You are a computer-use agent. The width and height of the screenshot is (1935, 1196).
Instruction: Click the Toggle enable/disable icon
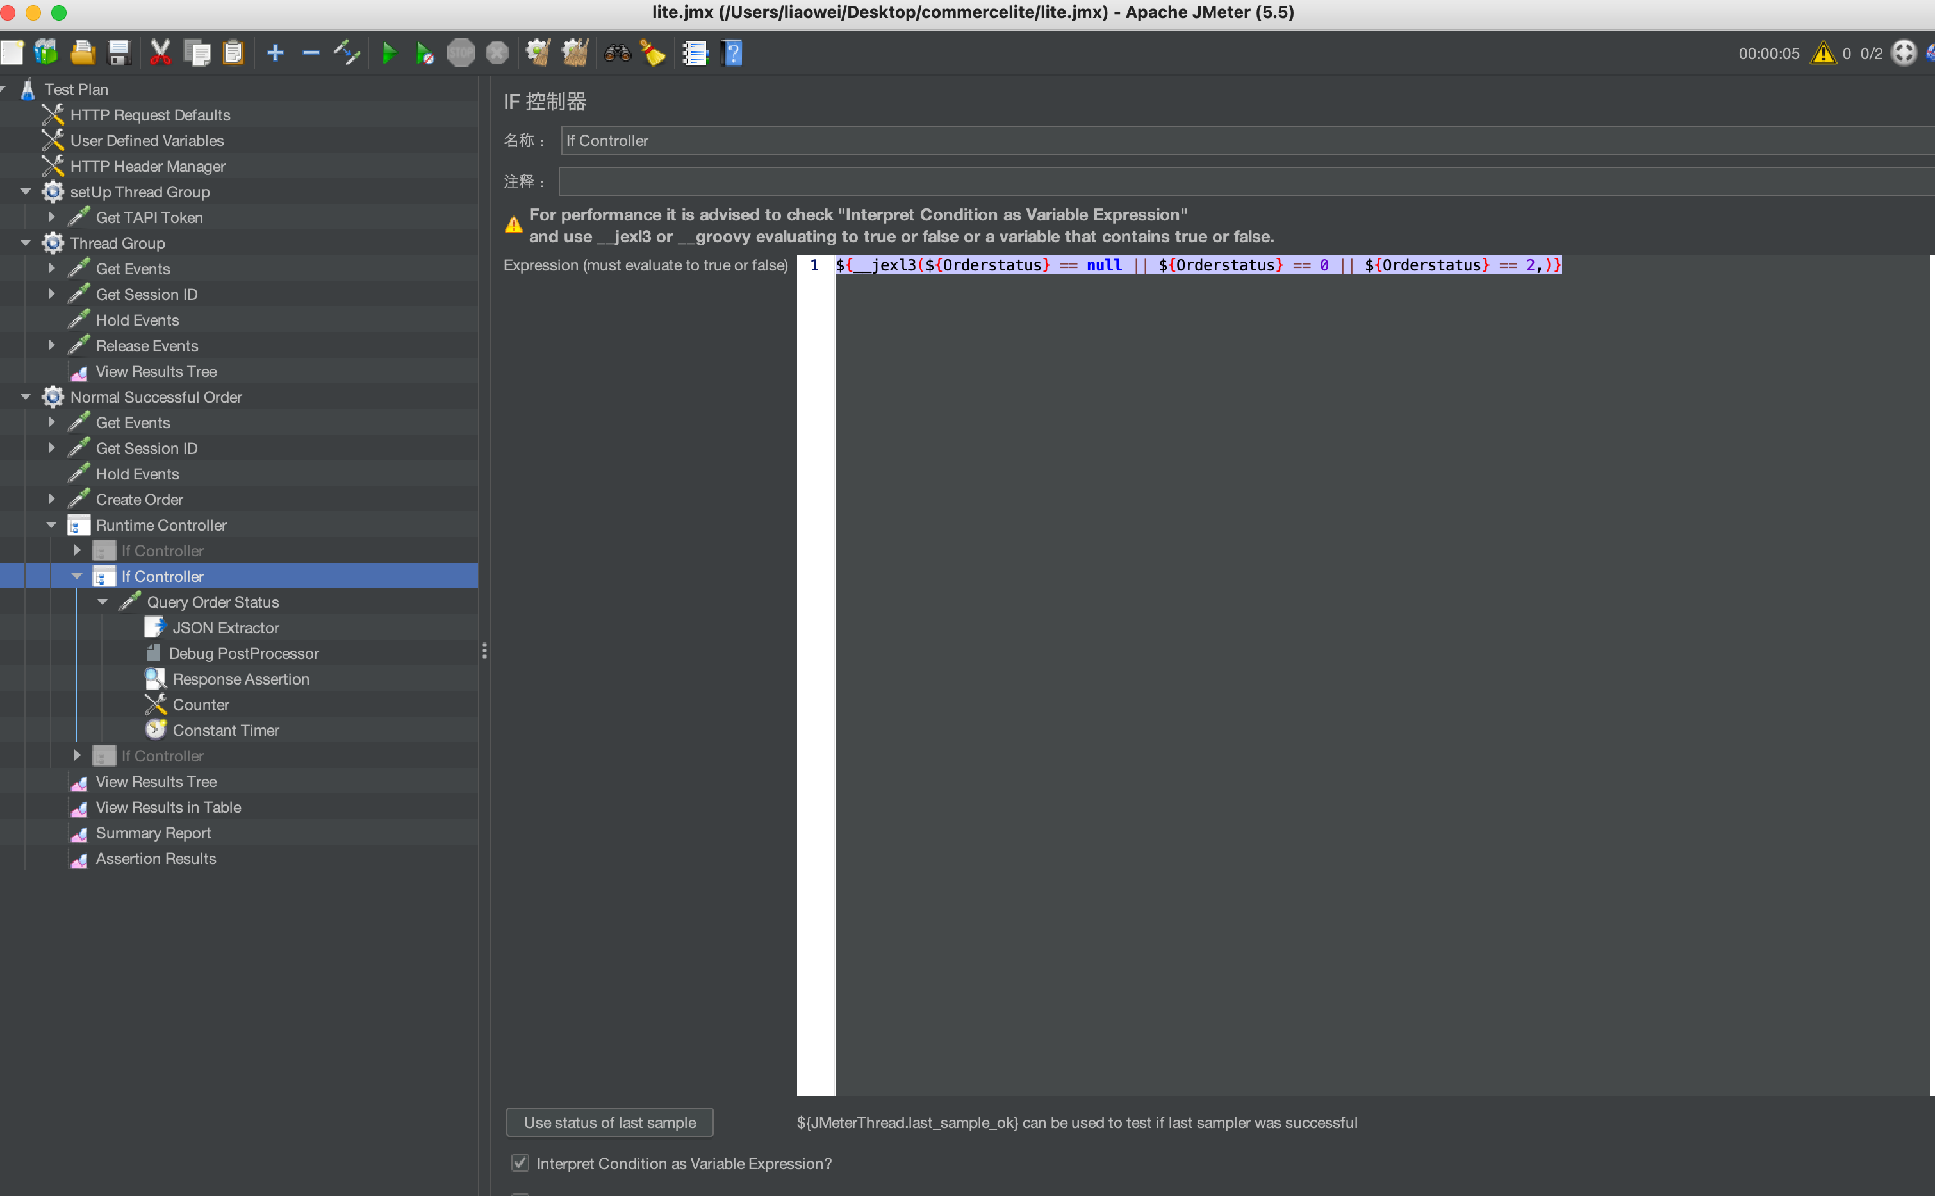tap(347, 53)
